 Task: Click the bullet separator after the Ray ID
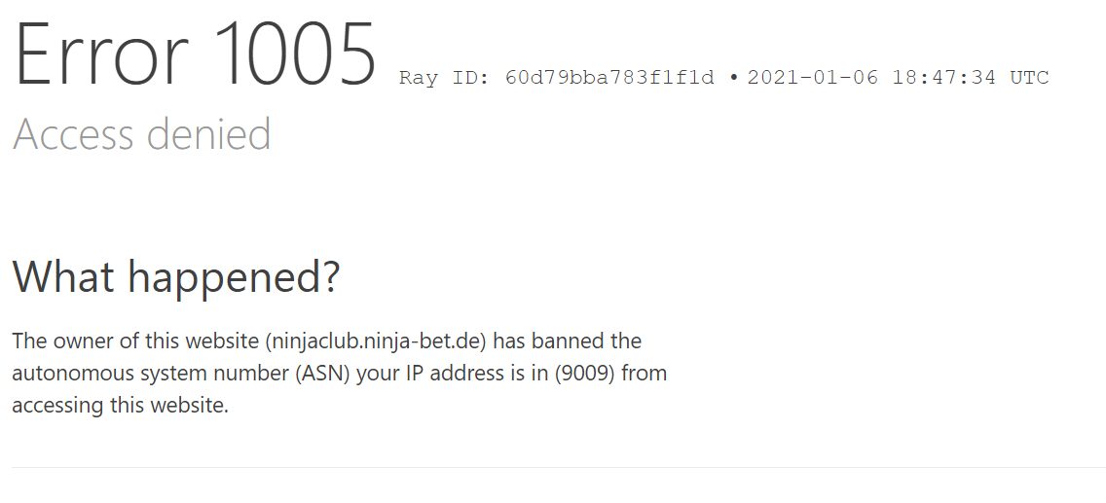733,78
